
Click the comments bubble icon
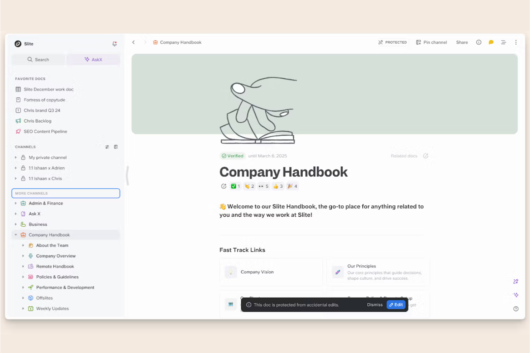coord(491,42)
